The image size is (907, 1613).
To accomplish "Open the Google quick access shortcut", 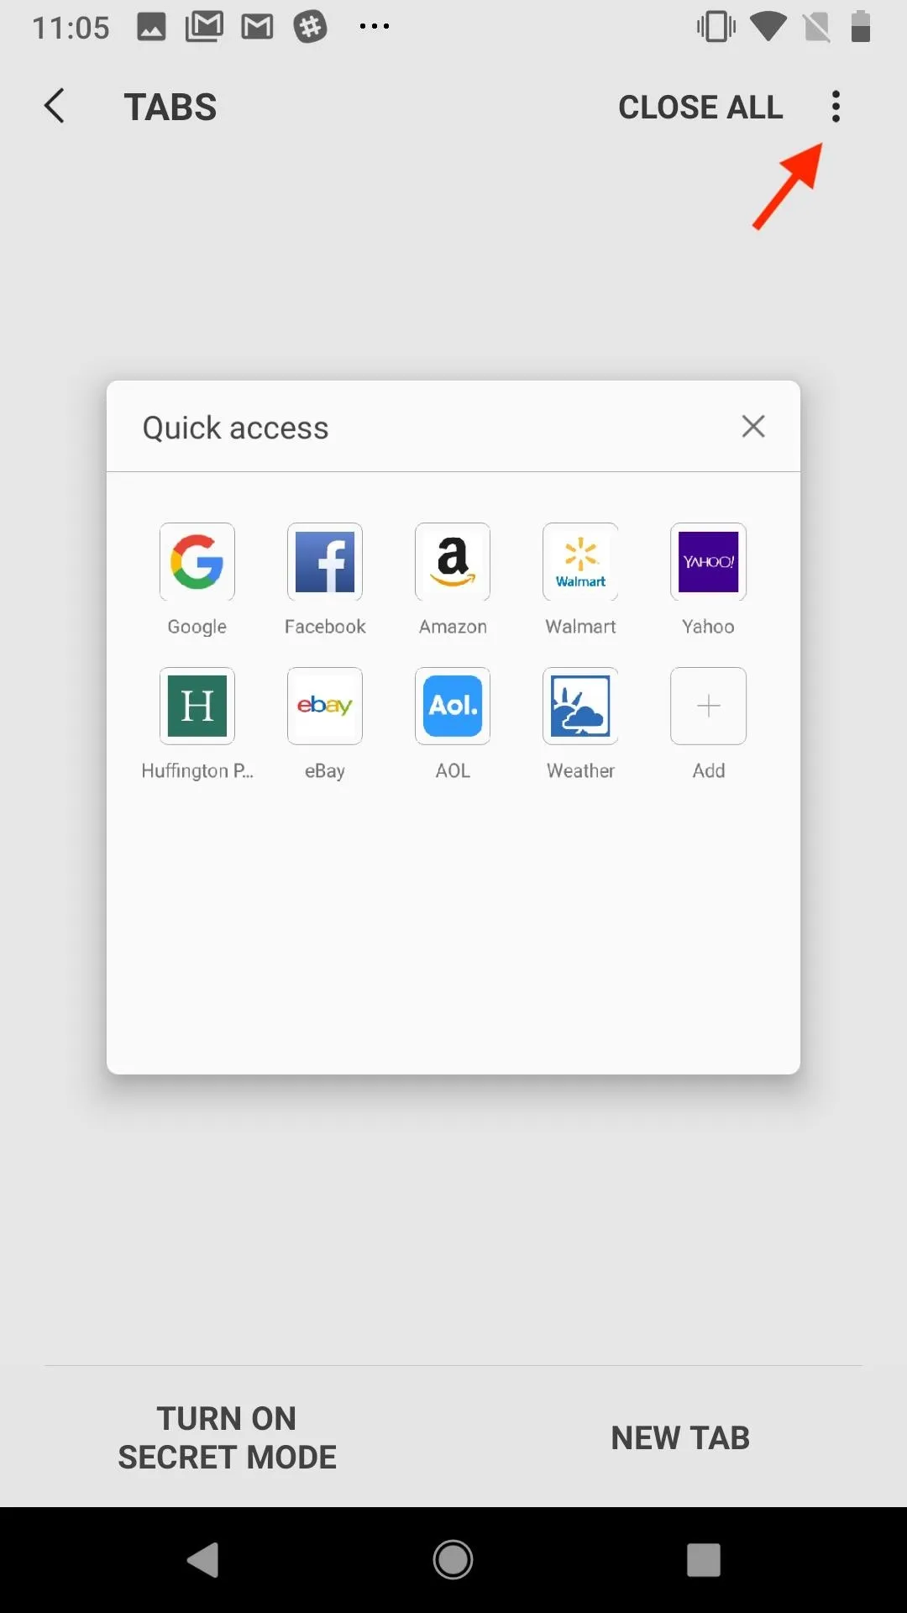I will click(197, 562).
